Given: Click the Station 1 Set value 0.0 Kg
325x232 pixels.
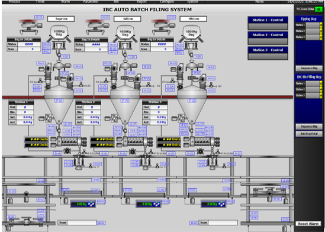Looking at the screenshot, I should click(x=25, y=117).
